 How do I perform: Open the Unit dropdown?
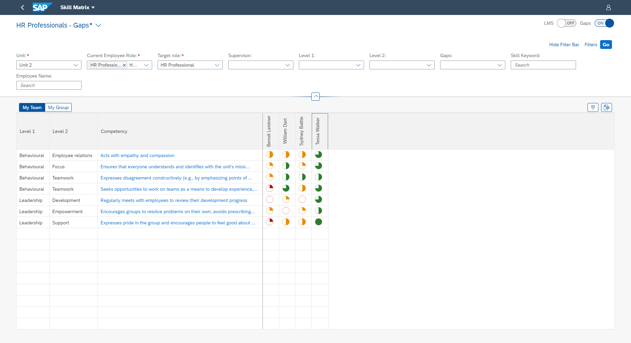[x=75, y=65]
